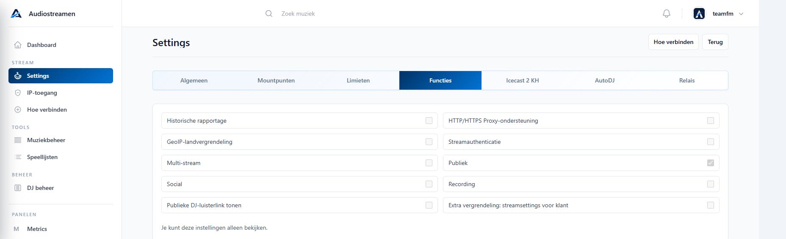Click the search magnifier icon
This screenshot has height=239, width=786.
[269, 14]
